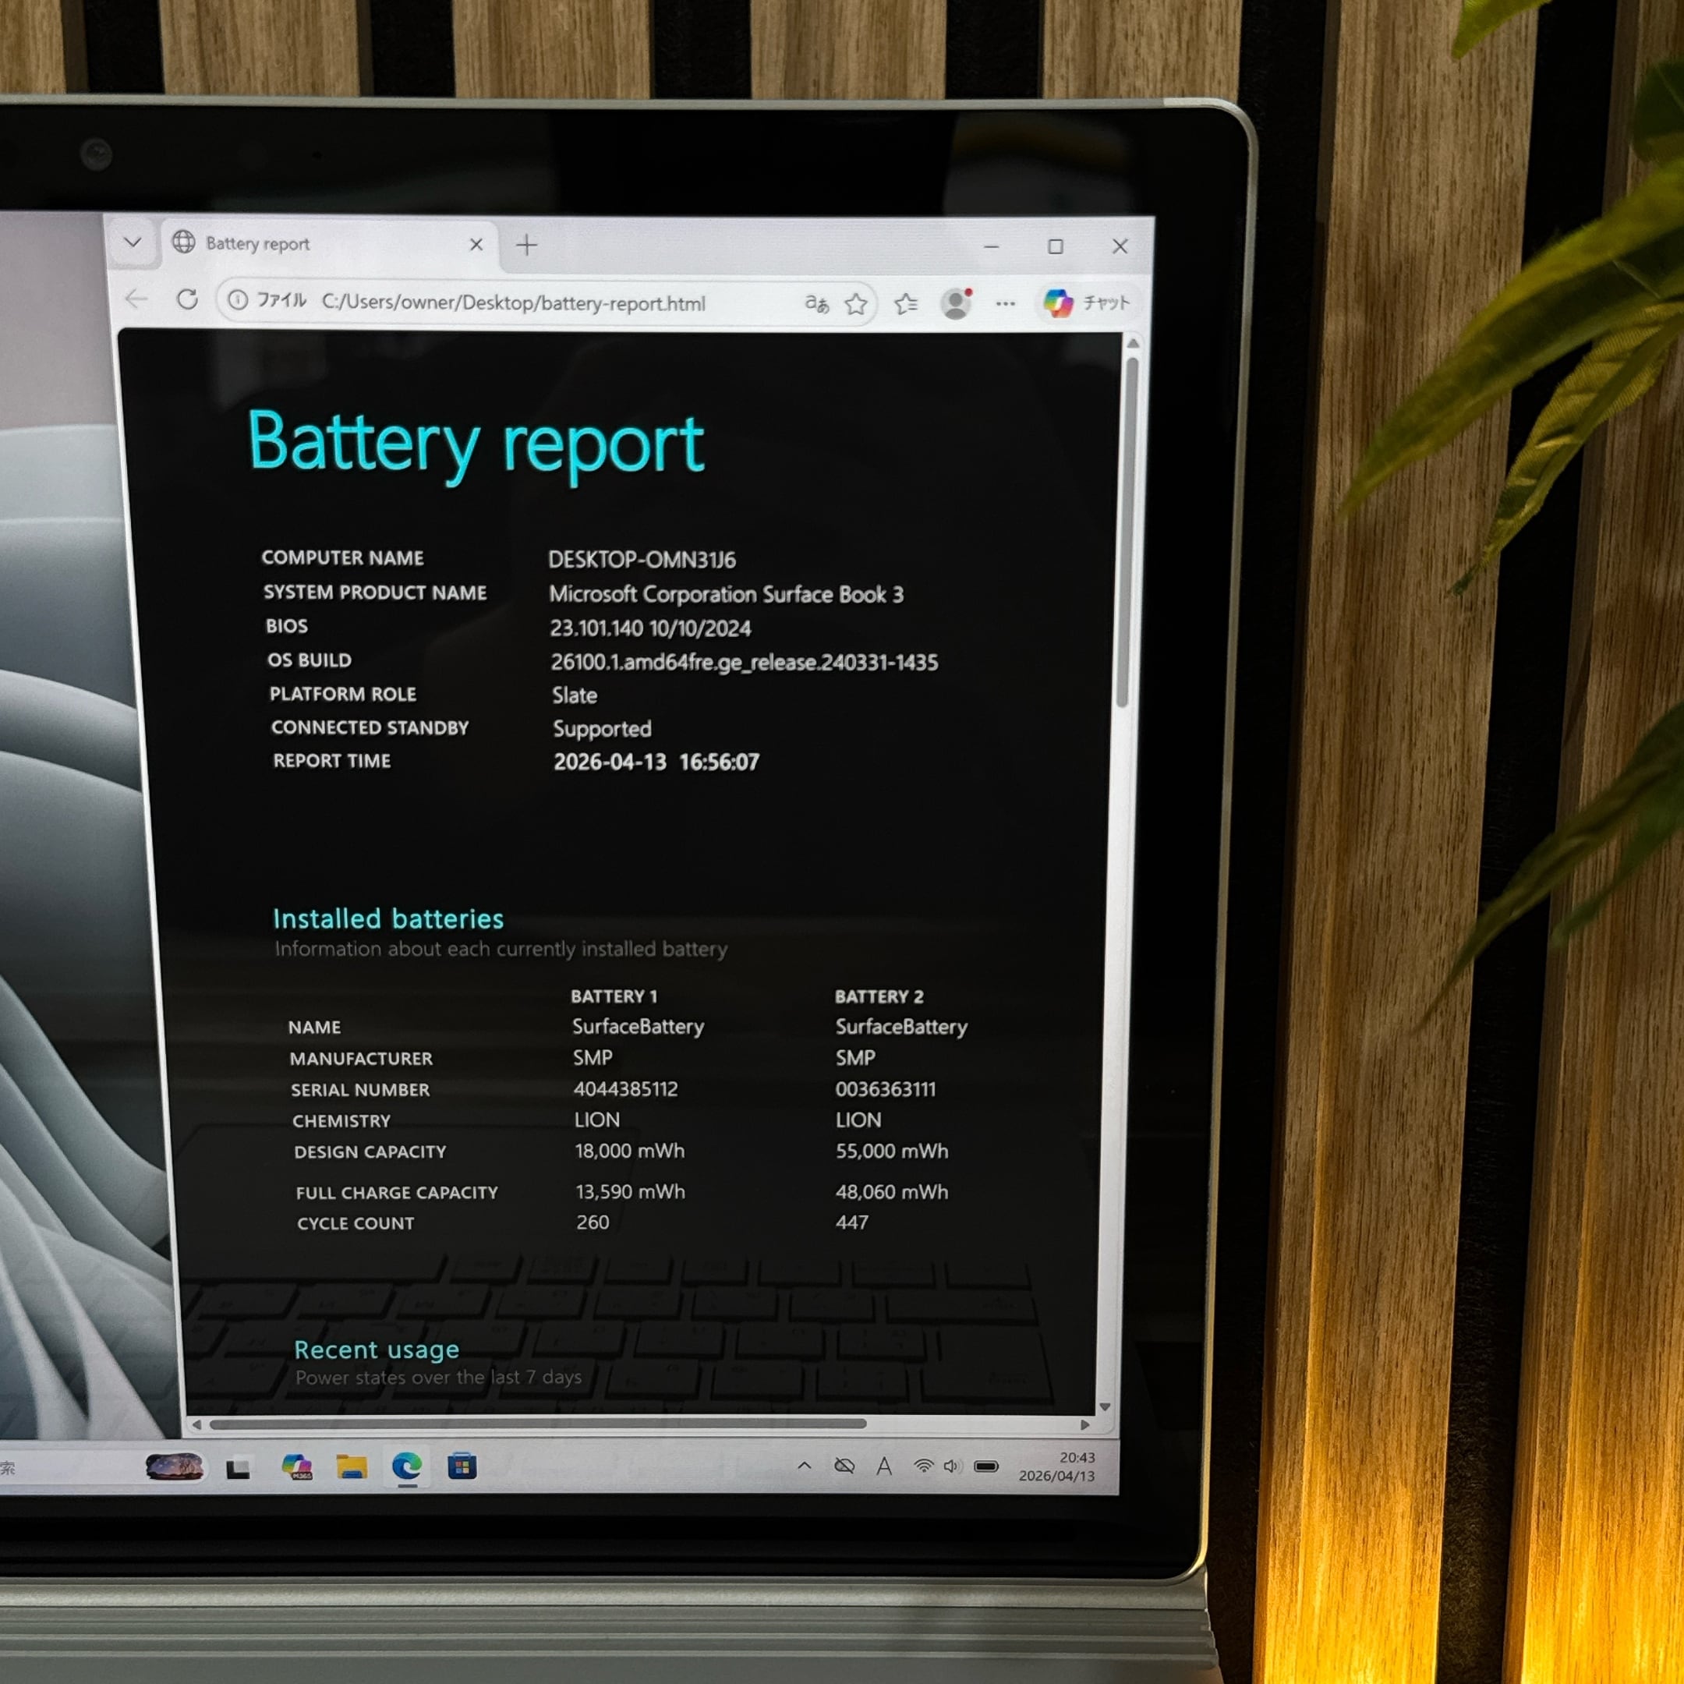1684x1684 pixels.
Task: Toggle the IME input mode A indicator
Action: point(884,1467)
